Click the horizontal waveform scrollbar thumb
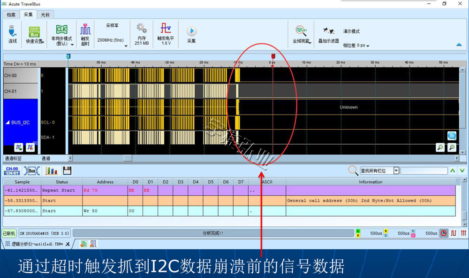 [128, 158]
